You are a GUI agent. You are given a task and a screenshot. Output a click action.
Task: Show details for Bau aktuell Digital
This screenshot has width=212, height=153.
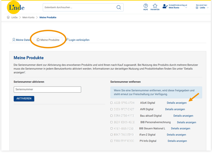(x=183, y=116)
